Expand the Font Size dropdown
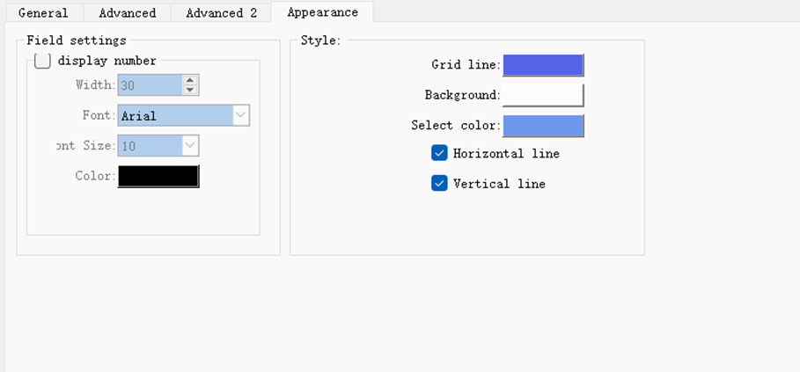Image resolution: width=800 pixels, height=372 pixels. tap(190, 145)
